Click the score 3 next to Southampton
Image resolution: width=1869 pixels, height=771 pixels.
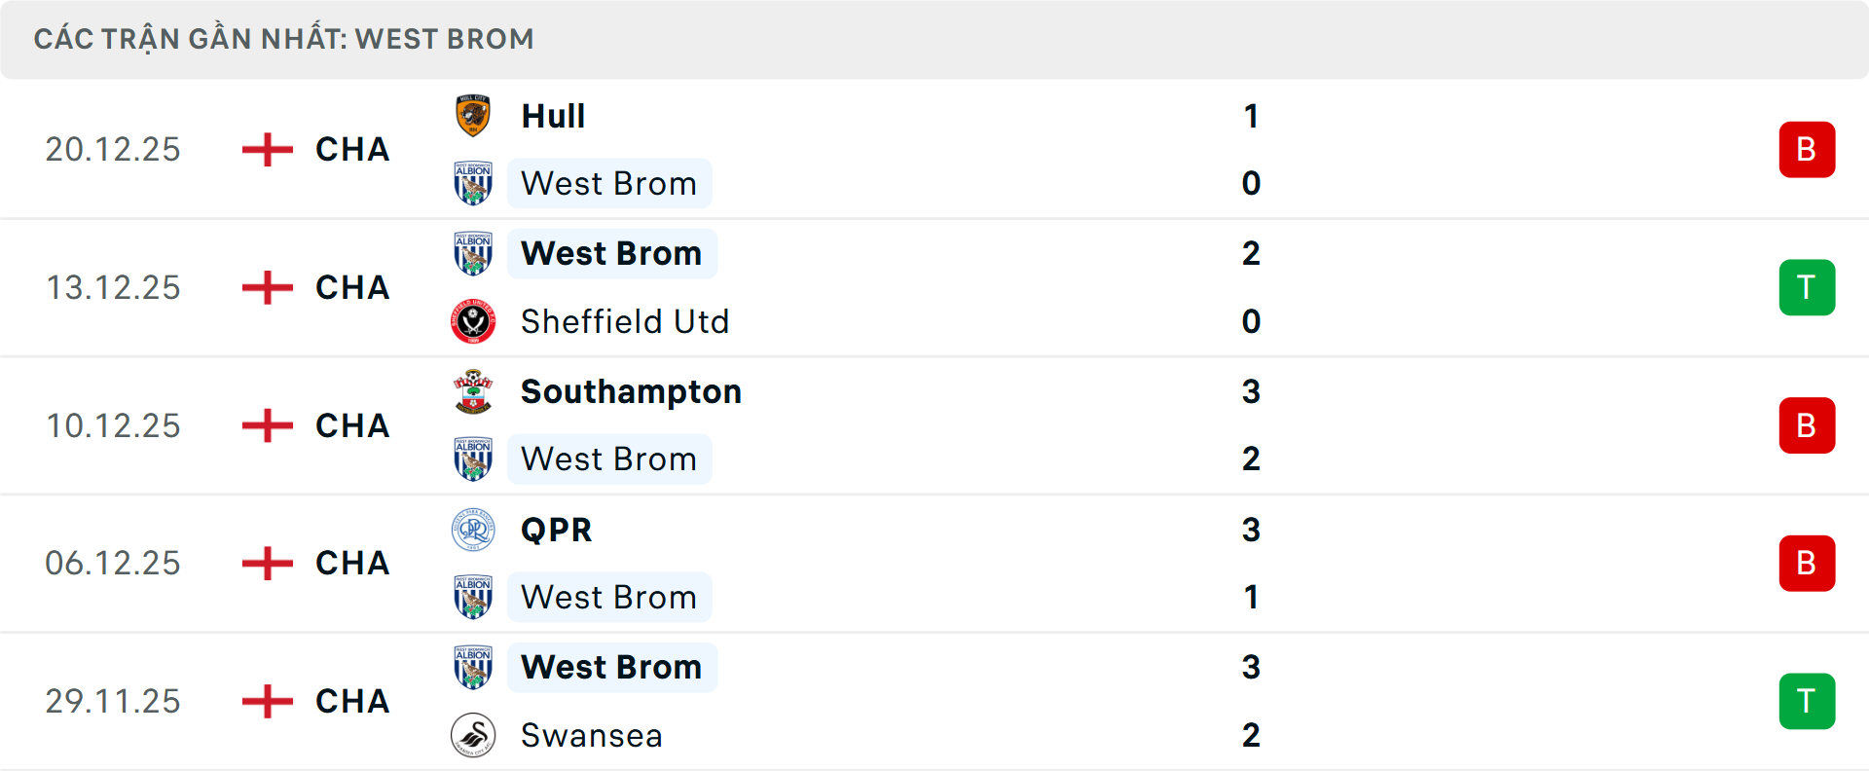1252,391
